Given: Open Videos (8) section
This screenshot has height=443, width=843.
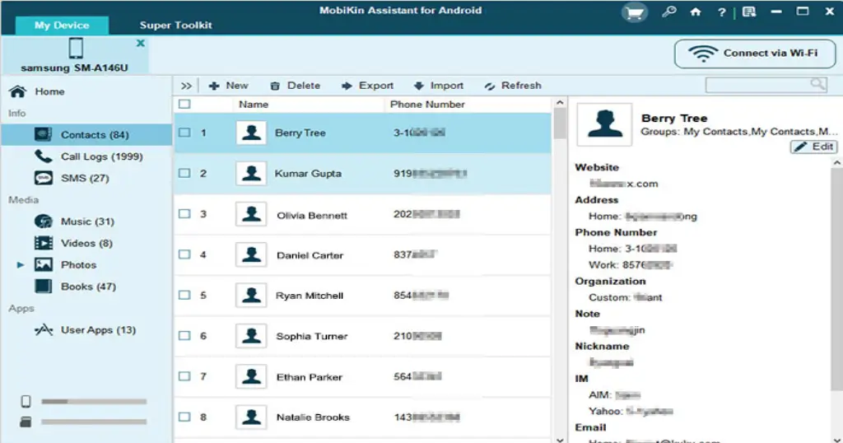Looking at the screenshot, I should pyautogui.click(x=86, y=243).
